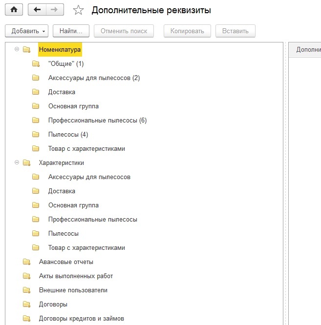Click the Вставить button
Image resolution: width=321 pixels, height=325 pixels.
(235, 31)
